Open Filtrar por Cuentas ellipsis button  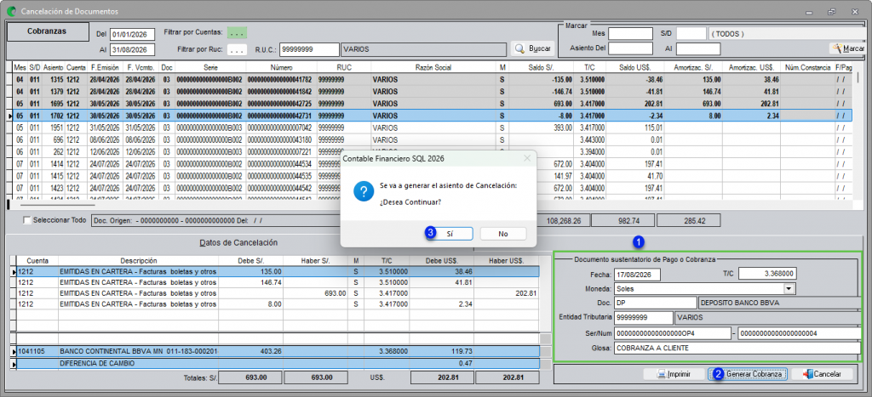[238, 33]
